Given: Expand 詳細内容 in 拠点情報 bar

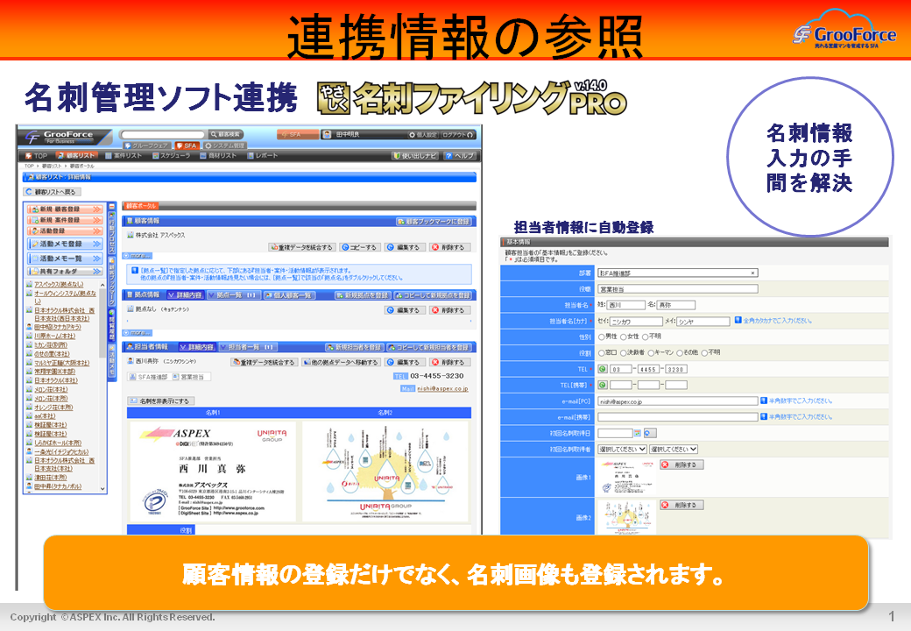Looking at the screenshot, I should point(185,295).
